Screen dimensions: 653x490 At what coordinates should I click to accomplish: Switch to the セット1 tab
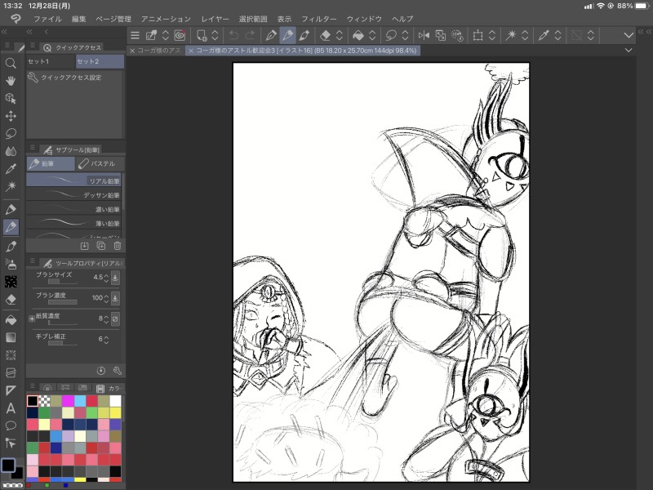pos(51,61)
